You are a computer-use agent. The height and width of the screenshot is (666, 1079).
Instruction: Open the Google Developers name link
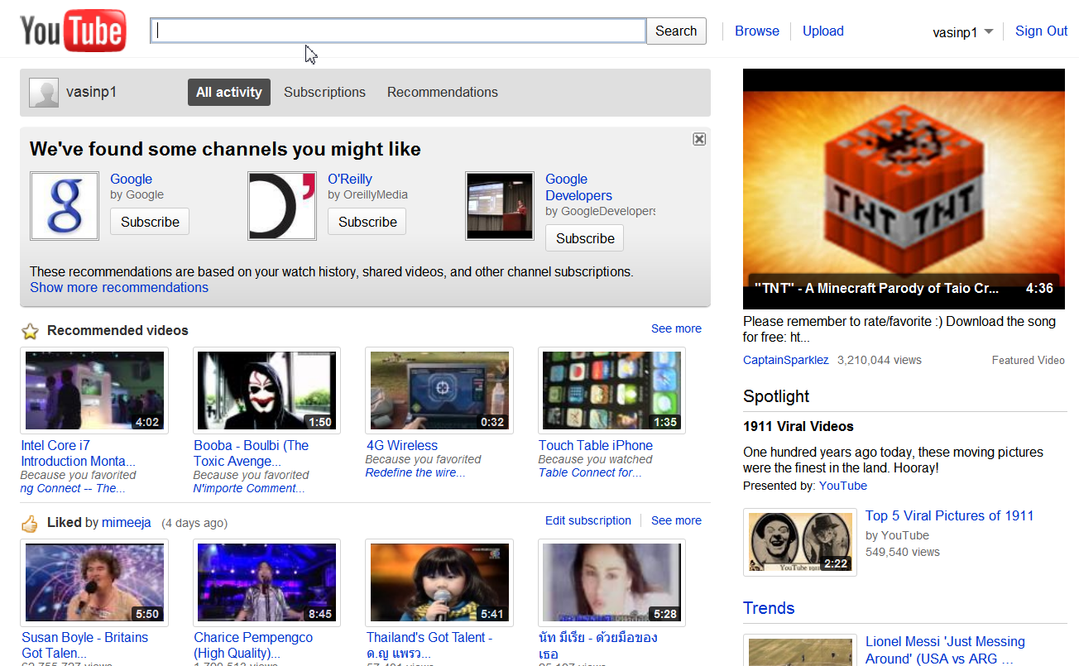coord(578,187)
